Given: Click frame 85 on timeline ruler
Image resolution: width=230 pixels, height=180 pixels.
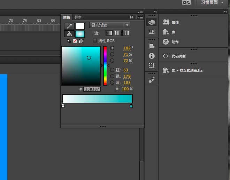Looking at the screenshot, I should (53, 21).
